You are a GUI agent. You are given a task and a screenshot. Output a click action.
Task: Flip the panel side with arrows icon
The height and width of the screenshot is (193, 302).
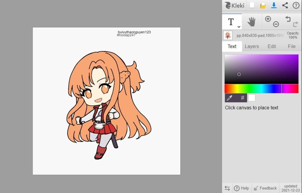(x=227, y=188)
